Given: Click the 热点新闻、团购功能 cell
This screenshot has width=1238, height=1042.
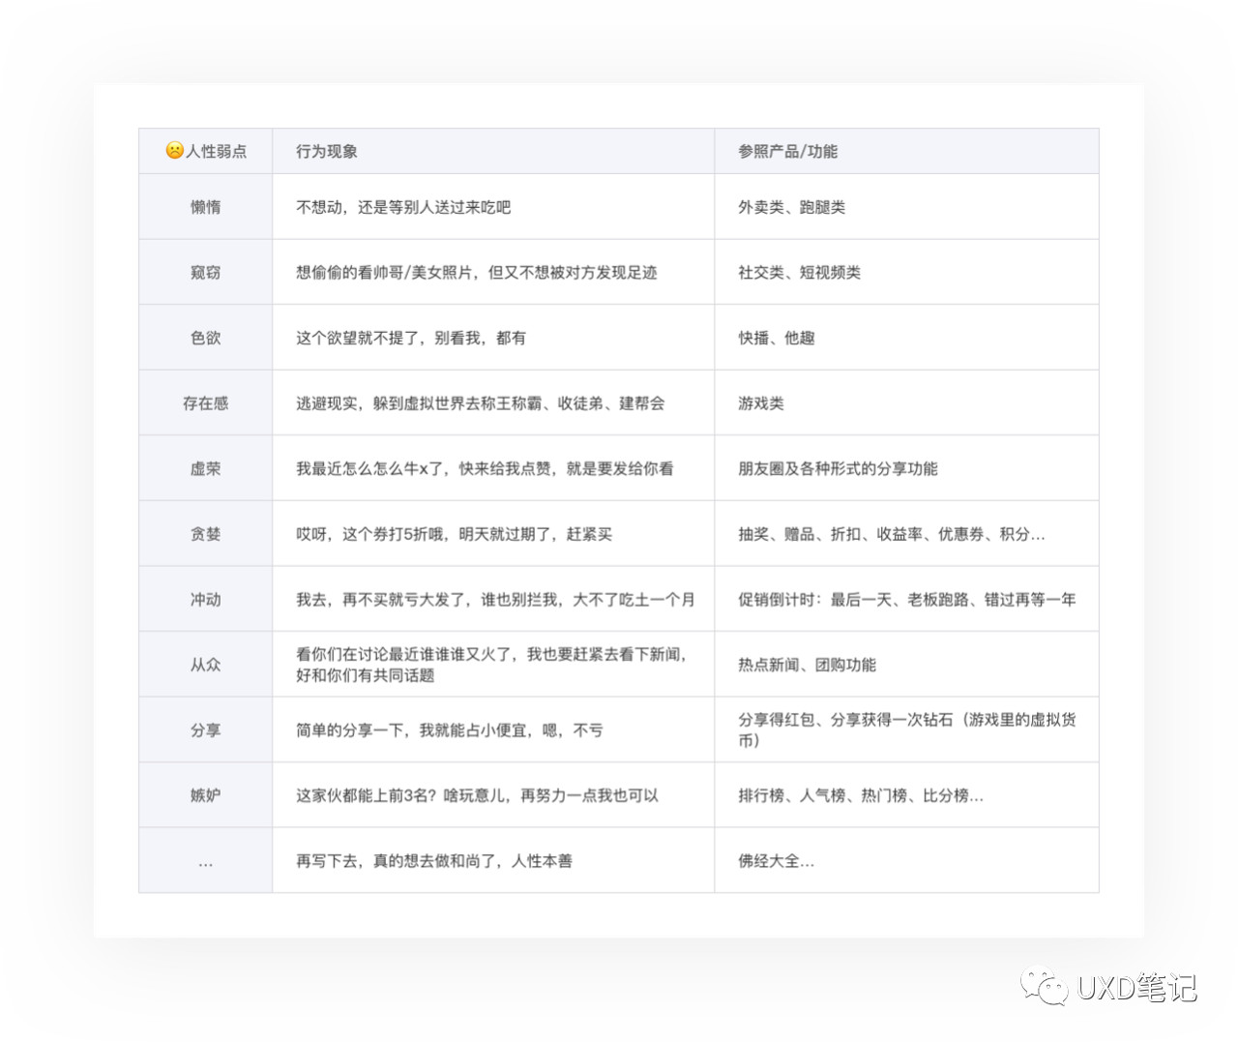Looking at the screenshot, I should click(807, 665).
